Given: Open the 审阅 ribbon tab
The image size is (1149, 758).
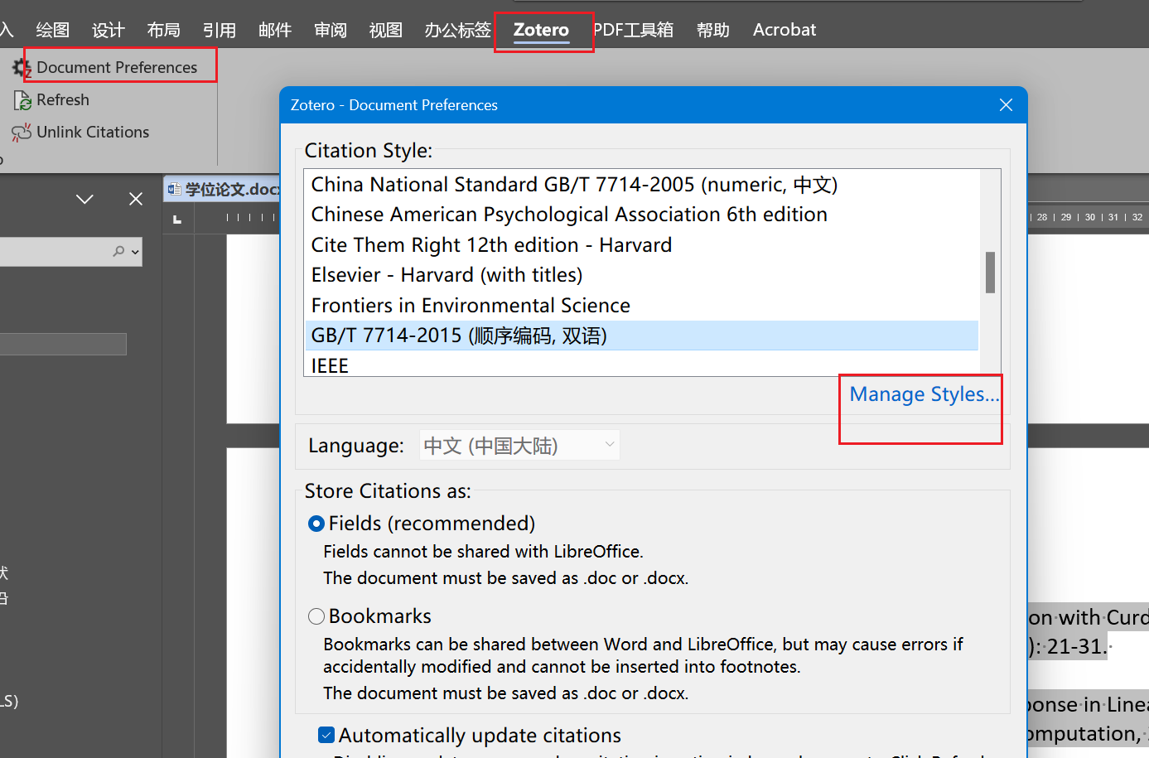Looking at the screenshot, I should (x=330, y=31).
